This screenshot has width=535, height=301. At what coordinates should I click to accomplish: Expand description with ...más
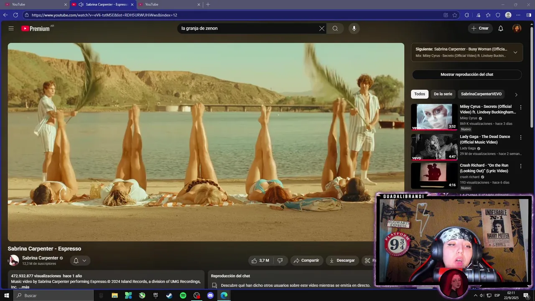[24, 287]
